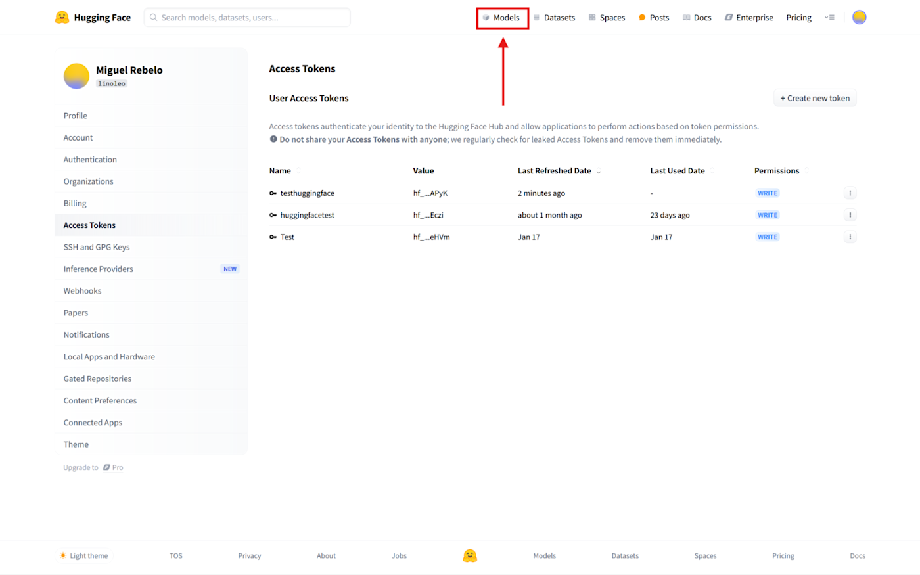Click the magnifier icon in search box

pyautogui.click(x=153, y=18)
